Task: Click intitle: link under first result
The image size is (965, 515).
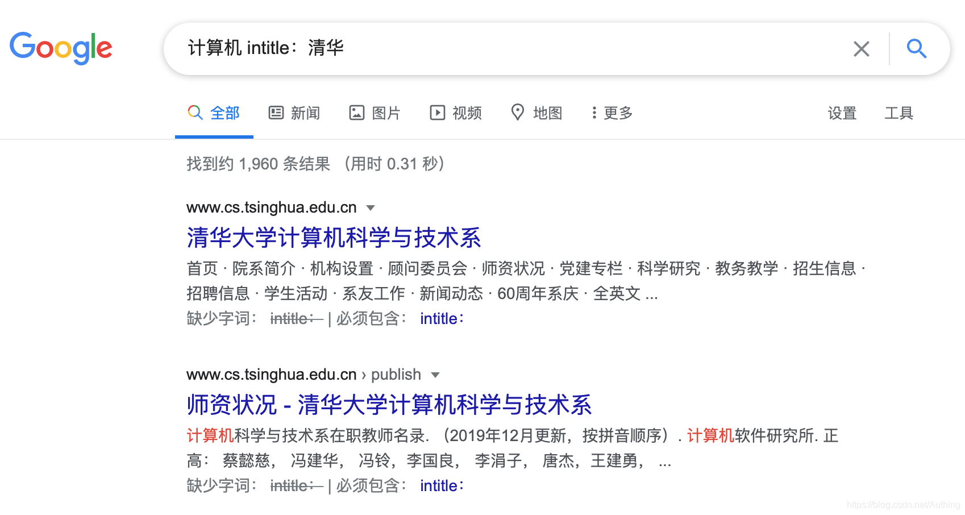Action: pos(442,318)
